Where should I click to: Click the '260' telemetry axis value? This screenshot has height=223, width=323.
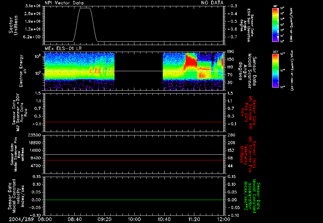click(x=231, y=135)
